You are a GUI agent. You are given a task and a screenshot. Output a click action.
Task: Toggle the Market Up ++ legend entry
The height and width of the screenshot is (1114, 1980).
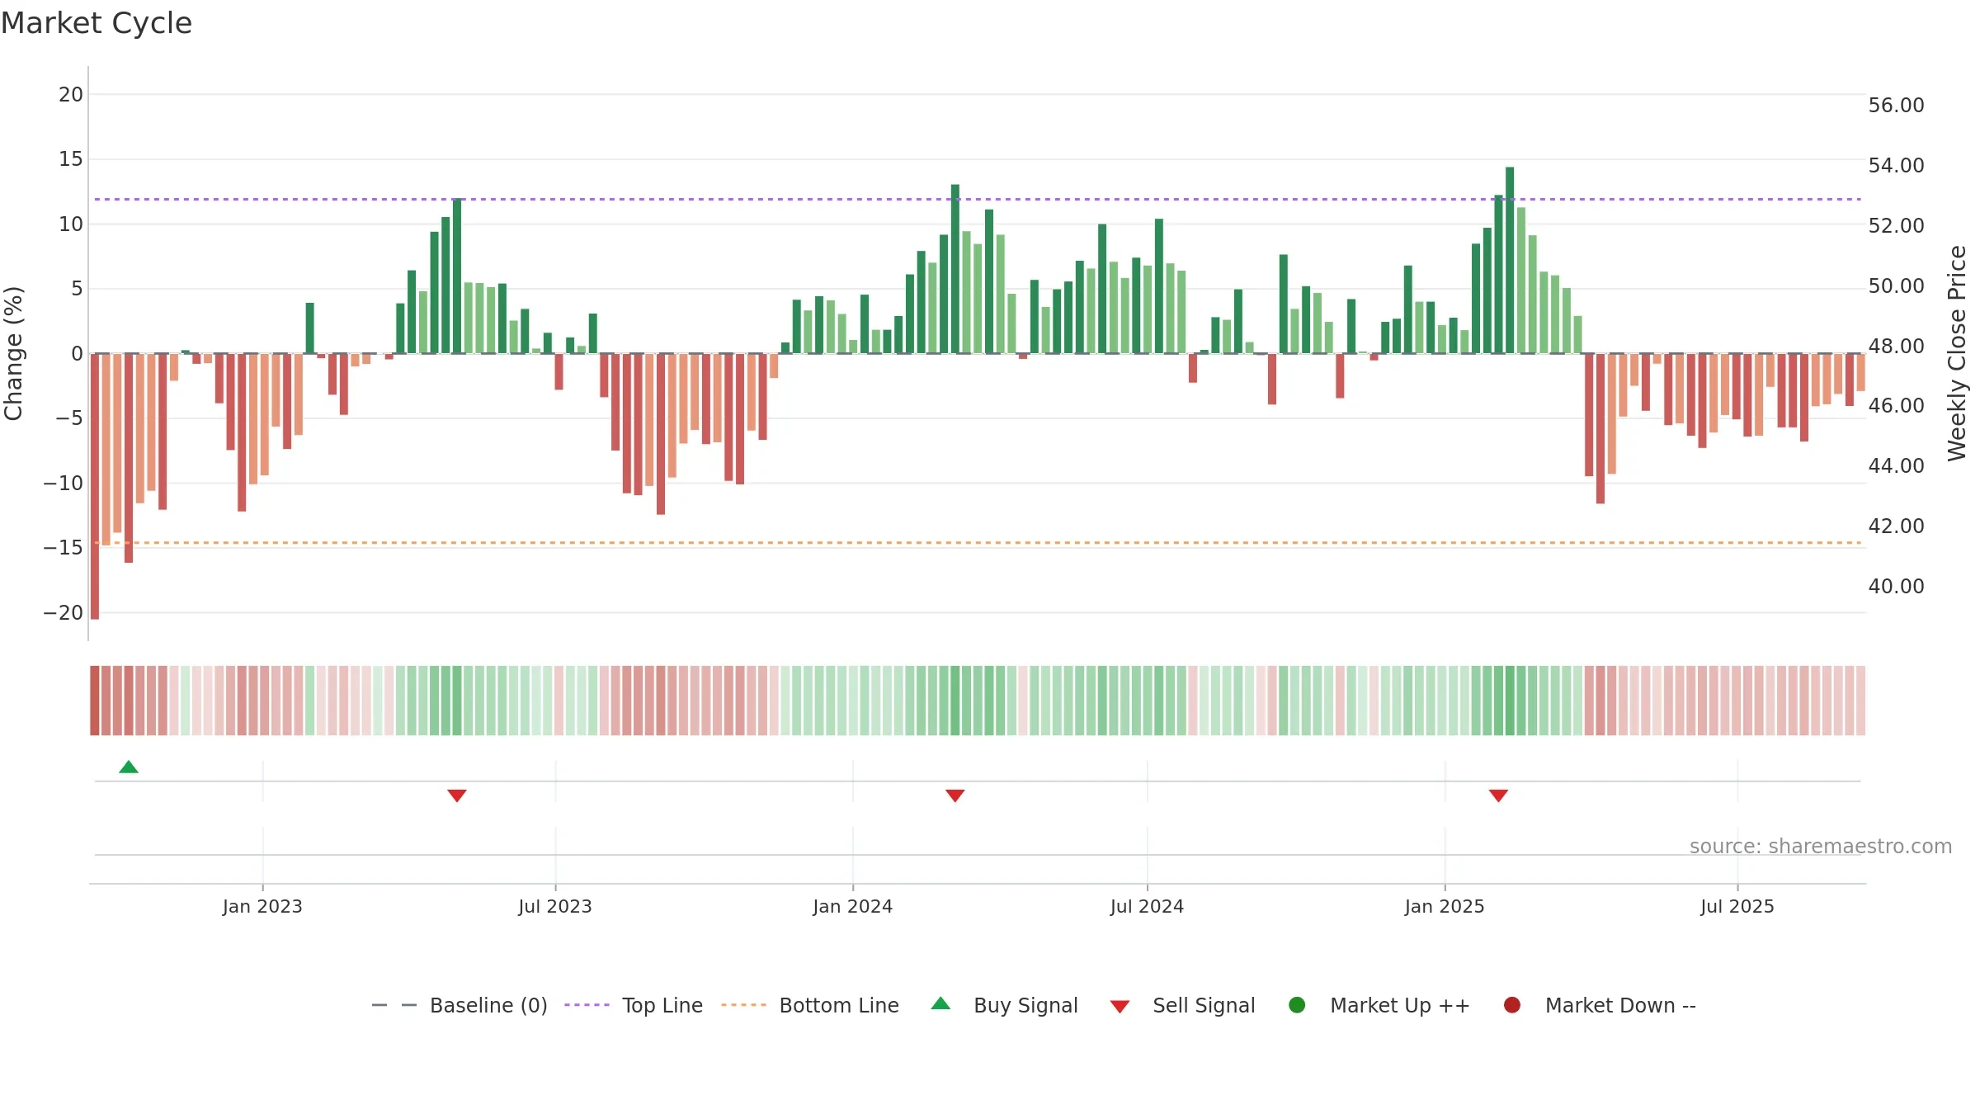(x=1379, y=1005)
